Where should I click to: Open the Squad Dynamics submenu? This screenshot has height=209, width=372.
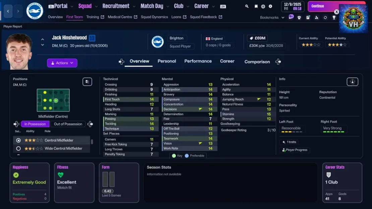(x=154, y=17)
